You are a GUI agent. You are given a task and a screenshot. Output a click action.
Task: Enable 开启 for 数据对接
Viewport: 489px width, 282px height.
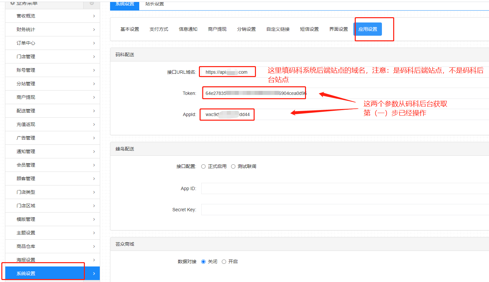pyautogui.click(x=224, y=261)
